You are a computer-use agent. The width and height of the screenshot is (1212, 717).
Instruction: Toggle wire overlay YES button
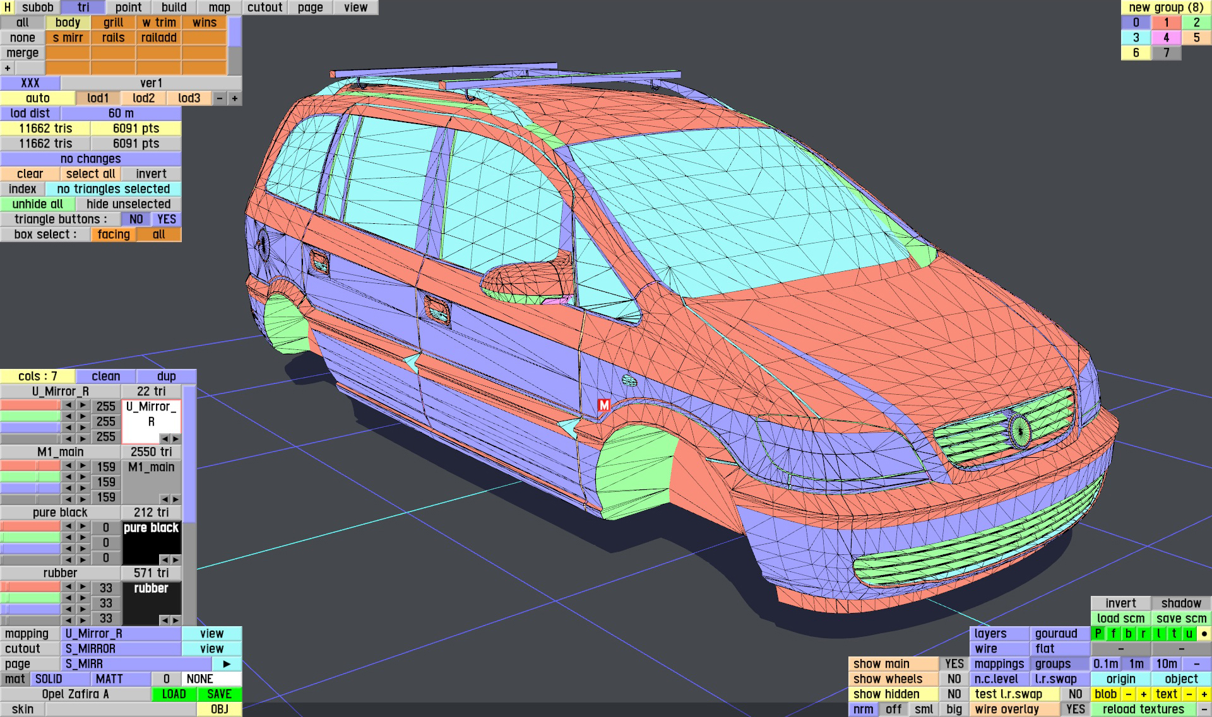pos(1075,709)
